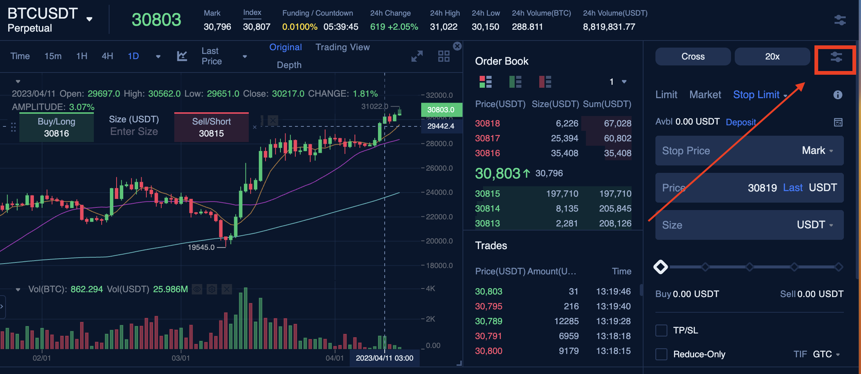Image resolution: width=861 pixels, height=374 pixels.
Task: Open the chart grid layout icon
Action: click(444, 56)
